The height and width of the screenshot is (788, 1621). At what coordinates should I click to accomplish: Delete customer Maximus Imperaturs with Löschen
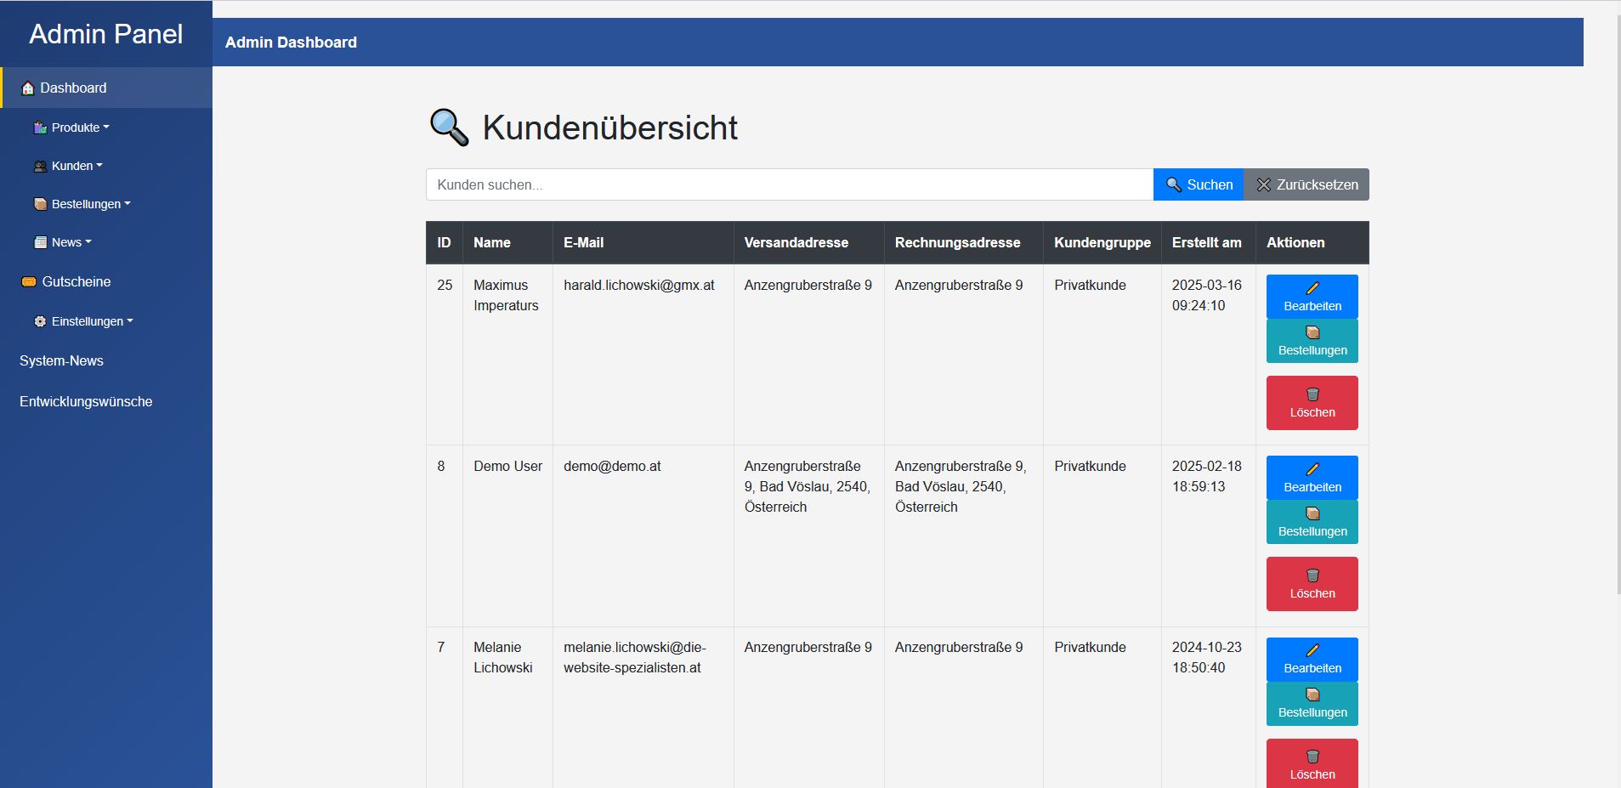tap(1312, 403)
